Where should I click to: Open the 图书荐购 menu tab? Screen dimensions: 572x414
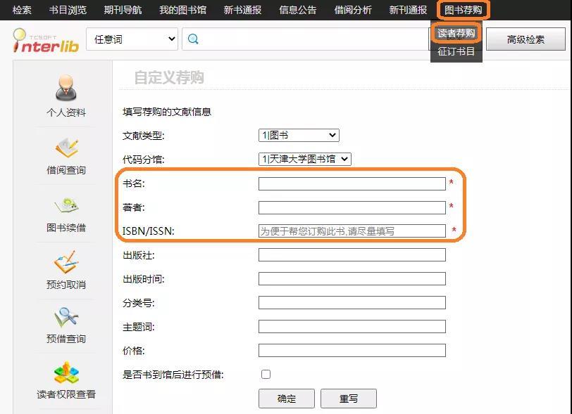[x=464, y=10]
